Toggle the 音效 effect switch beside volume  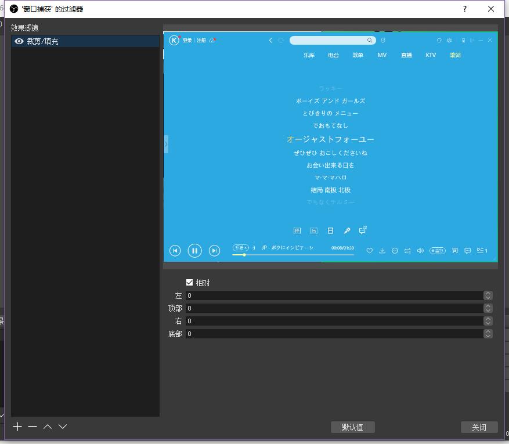coord(438,251)
